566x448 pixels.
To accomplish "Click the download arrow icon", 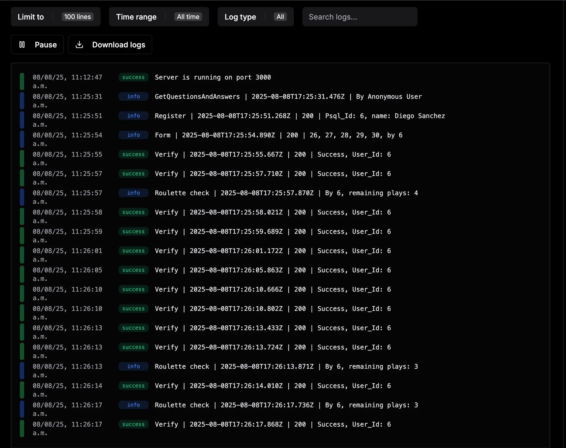I will coord(79,44).
